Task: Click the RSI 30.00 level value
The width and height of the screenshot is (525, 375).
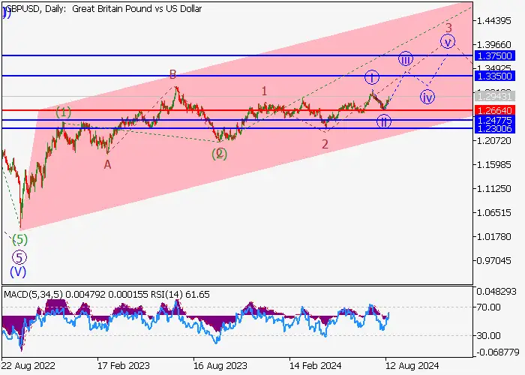Action: (x=488, y=335)
